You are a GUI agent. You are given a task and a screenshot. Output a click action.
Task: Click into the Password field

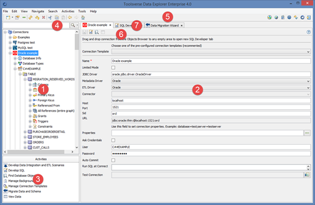tap(211, 154)
